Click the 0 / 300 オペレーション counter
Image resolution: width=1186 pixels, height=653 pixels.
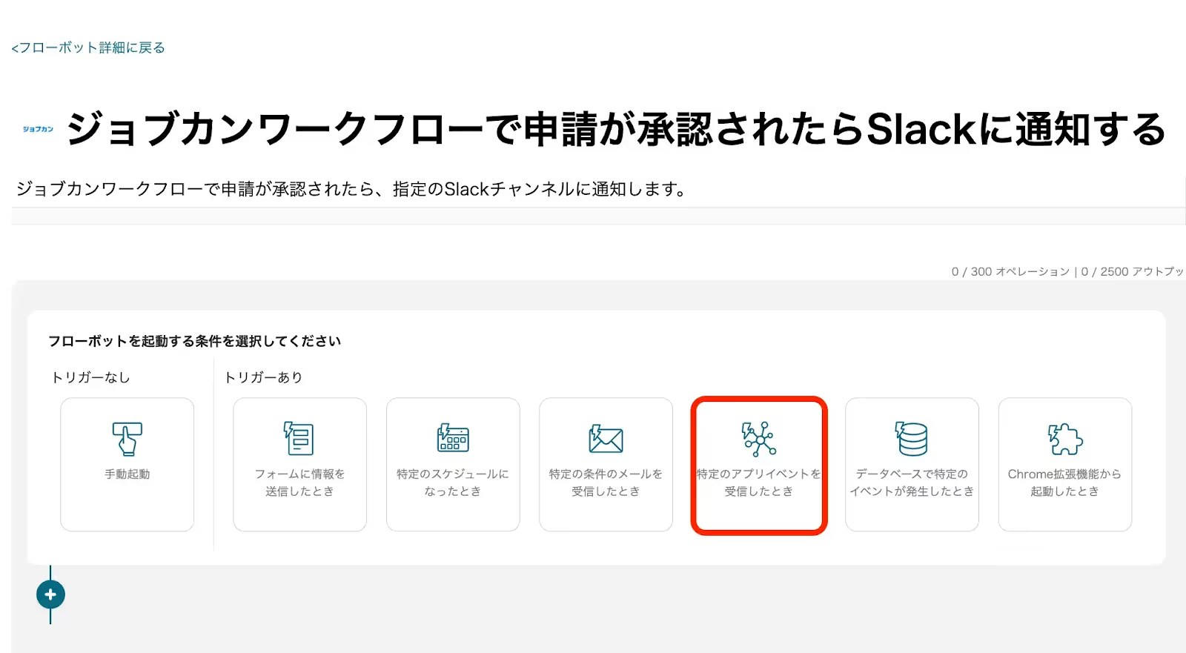1010,272
